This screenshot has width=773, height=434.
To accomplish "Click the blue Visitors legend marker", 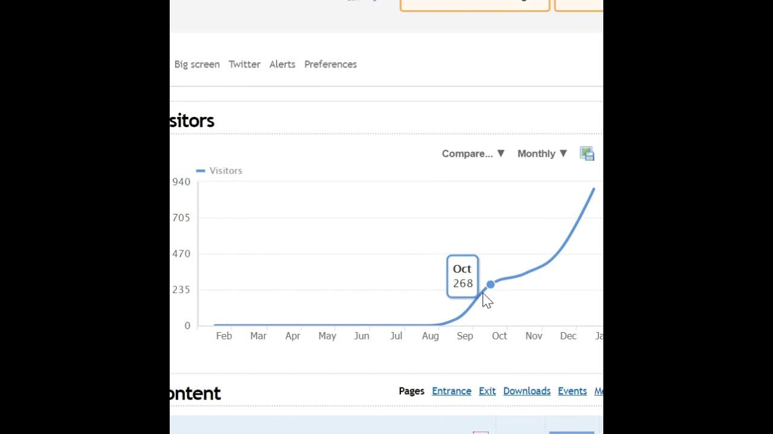I will 200,171.
